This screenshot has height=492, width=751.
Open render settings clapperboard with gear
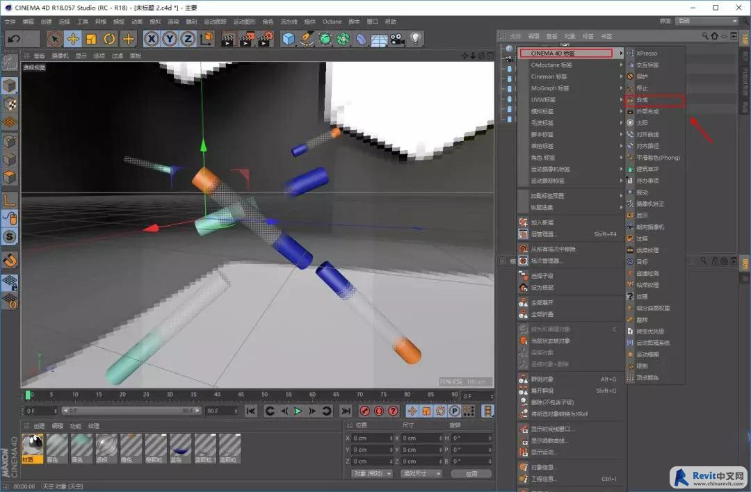click(265, 39)
